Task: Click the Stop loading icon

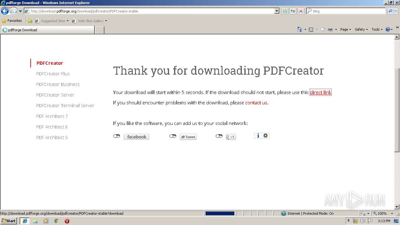Action: [x=301, y=11]
